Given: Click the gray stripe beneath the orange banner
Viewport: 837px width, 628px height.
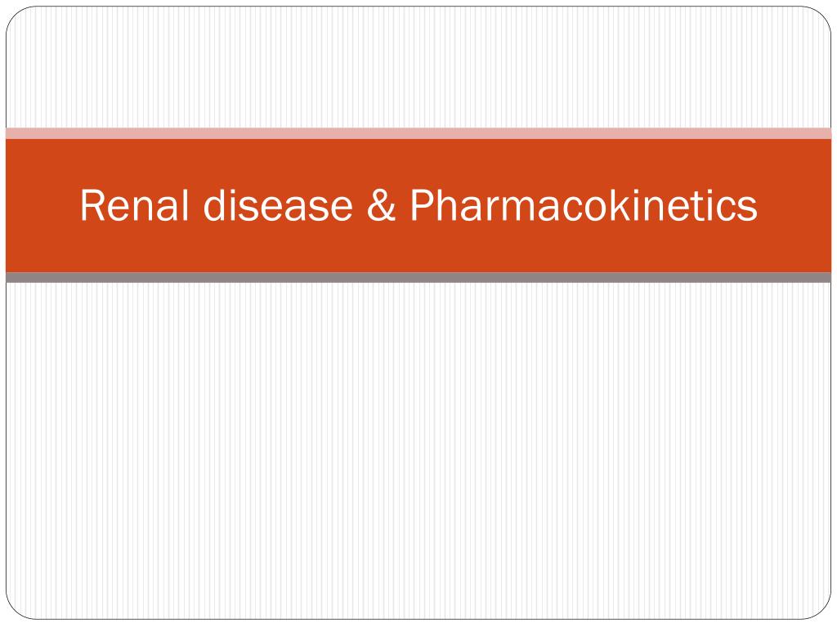Looking at the screenshot, I should coord(418,277).
